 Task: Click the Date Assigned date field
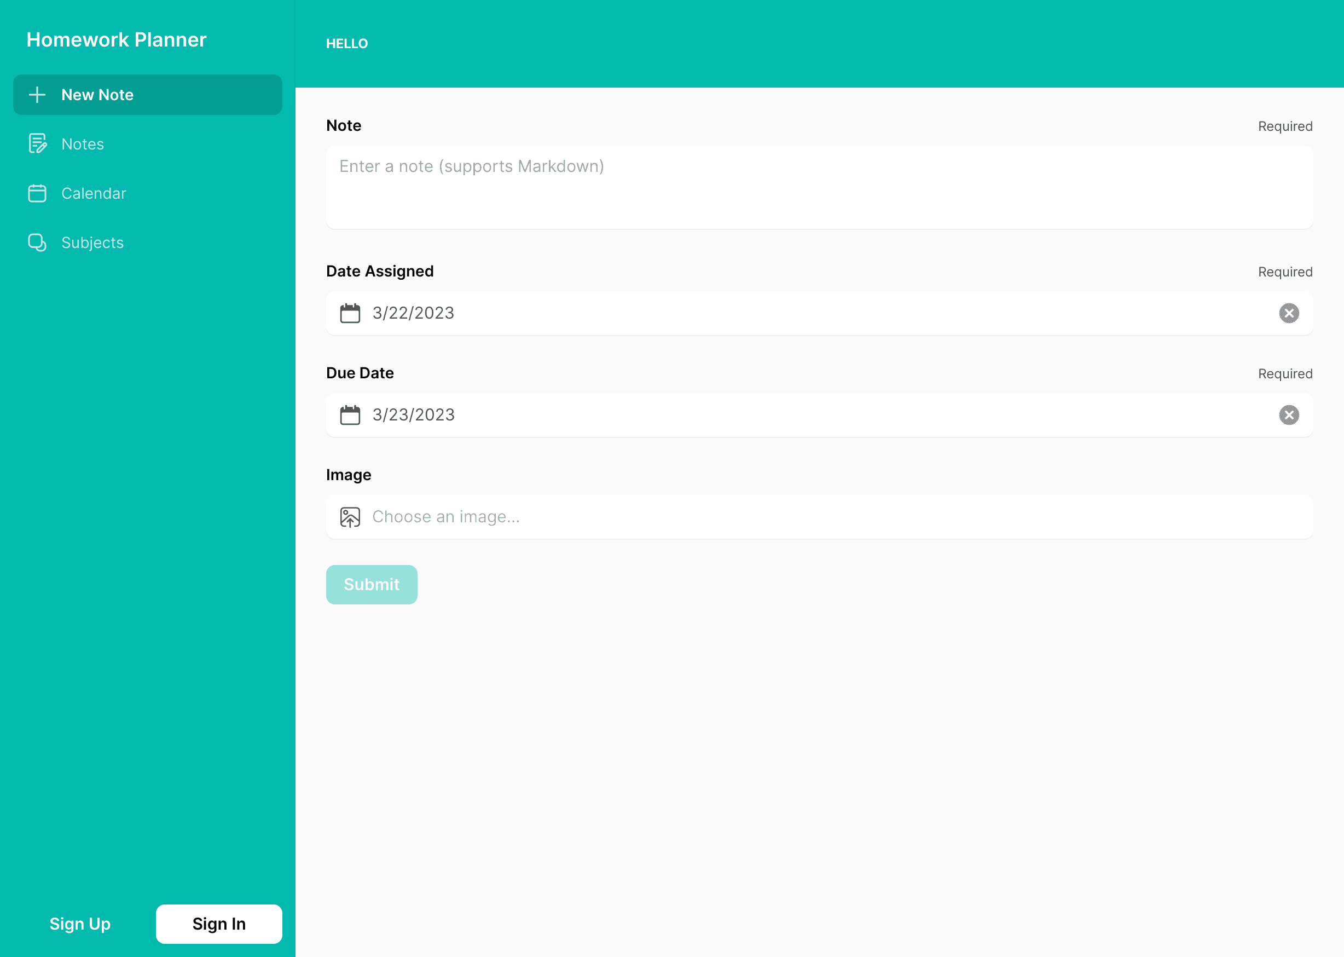tap(820, 313)
